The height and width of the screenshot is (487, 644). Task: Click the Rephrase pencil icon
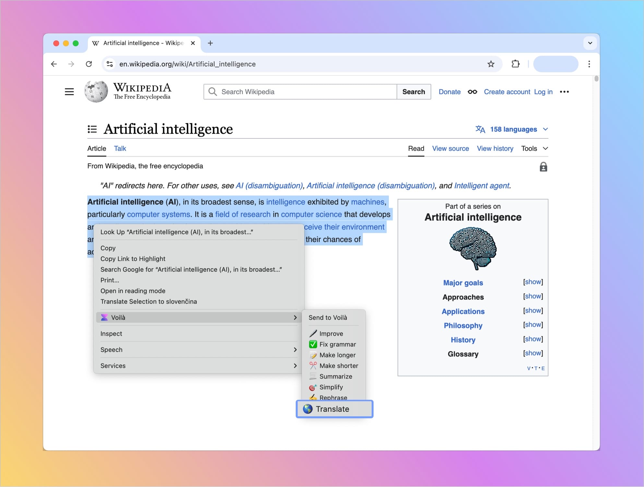313,397
